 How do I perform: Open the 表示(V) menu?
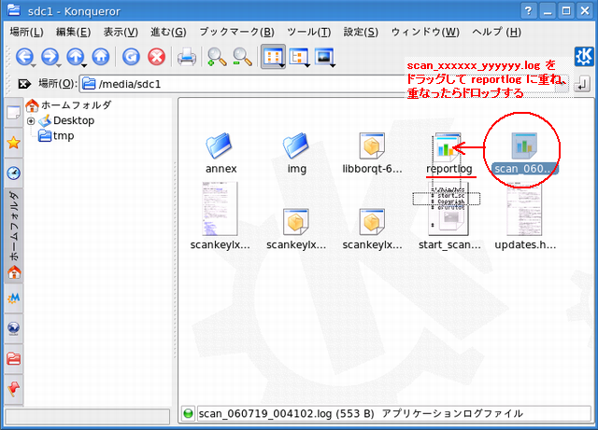click(121, 32)
